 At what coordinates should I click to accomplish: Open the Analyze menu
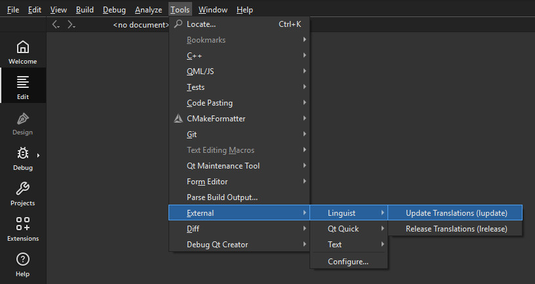148,10
